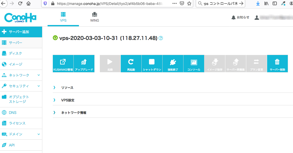The height and width of the screenshot is (153, 293).
Task: Open お知らせ notifications bell
Action: coord(240,17)
